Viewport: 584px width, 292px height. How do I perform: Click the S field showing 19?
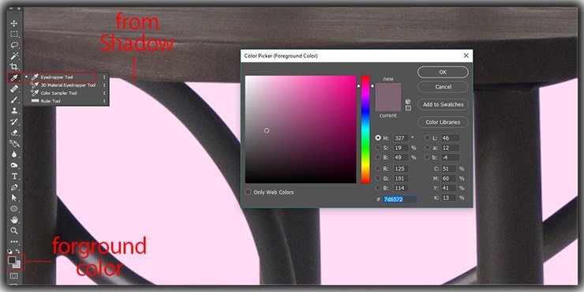coord(401,148)
